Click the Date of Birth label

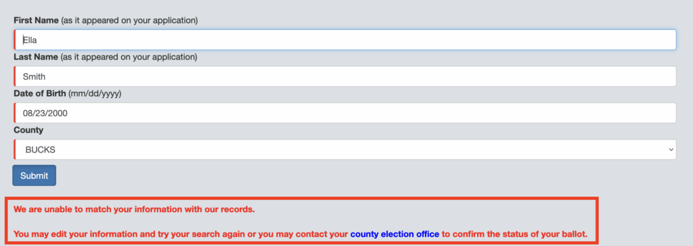coord(40,94)
